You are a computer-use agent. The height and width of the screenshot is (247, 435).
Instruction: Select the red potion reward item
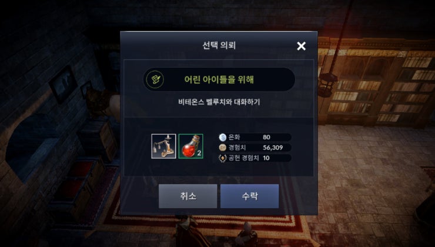point(191,146)
